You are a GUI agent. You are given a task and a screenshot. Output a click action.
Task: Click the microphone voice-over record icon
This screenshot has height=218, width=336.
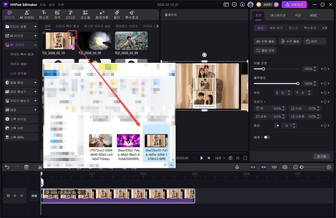tap(237, 167)
